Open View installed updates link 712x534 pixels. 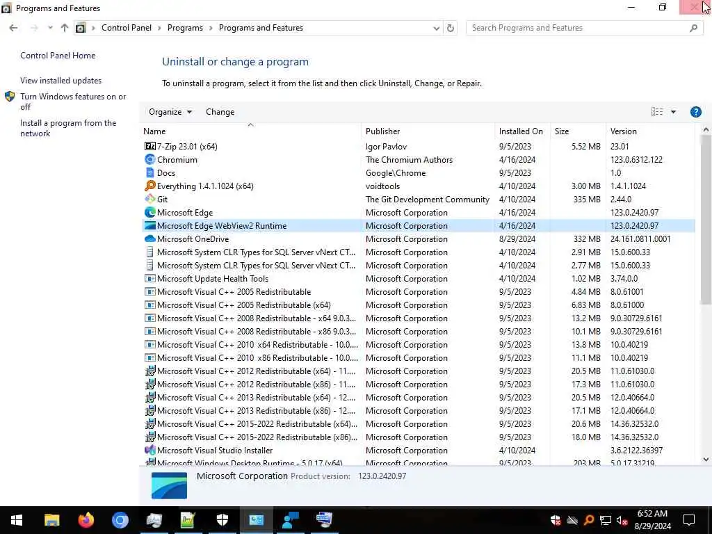[x=61, y=81]
